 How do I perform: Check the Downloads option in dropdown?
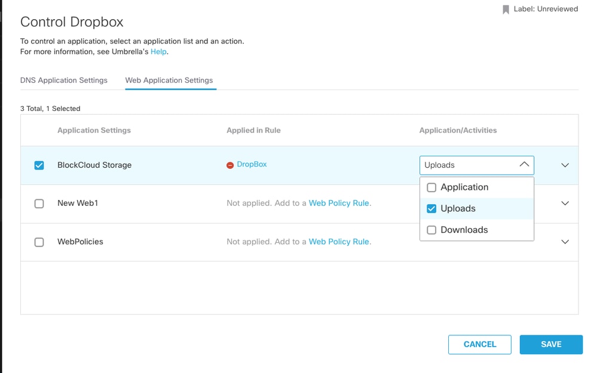pyautogui.click(x=431, y=230)
